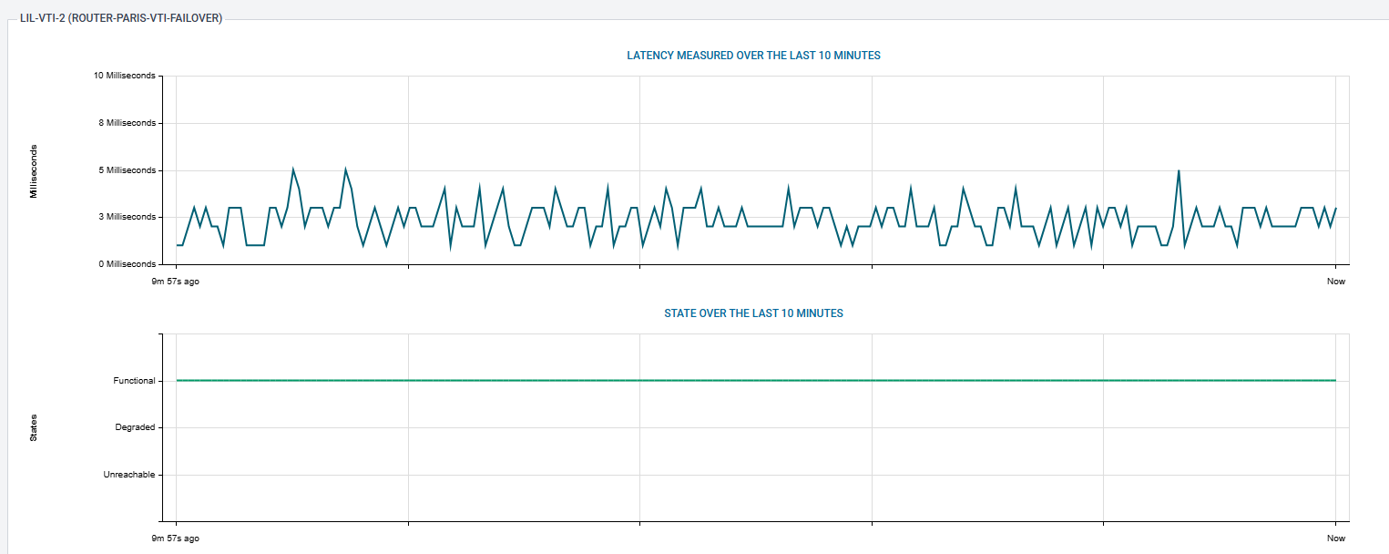Click the 3 Milliseconds axis label
This screenshot has width=1389, height=554.
point(128,217)
